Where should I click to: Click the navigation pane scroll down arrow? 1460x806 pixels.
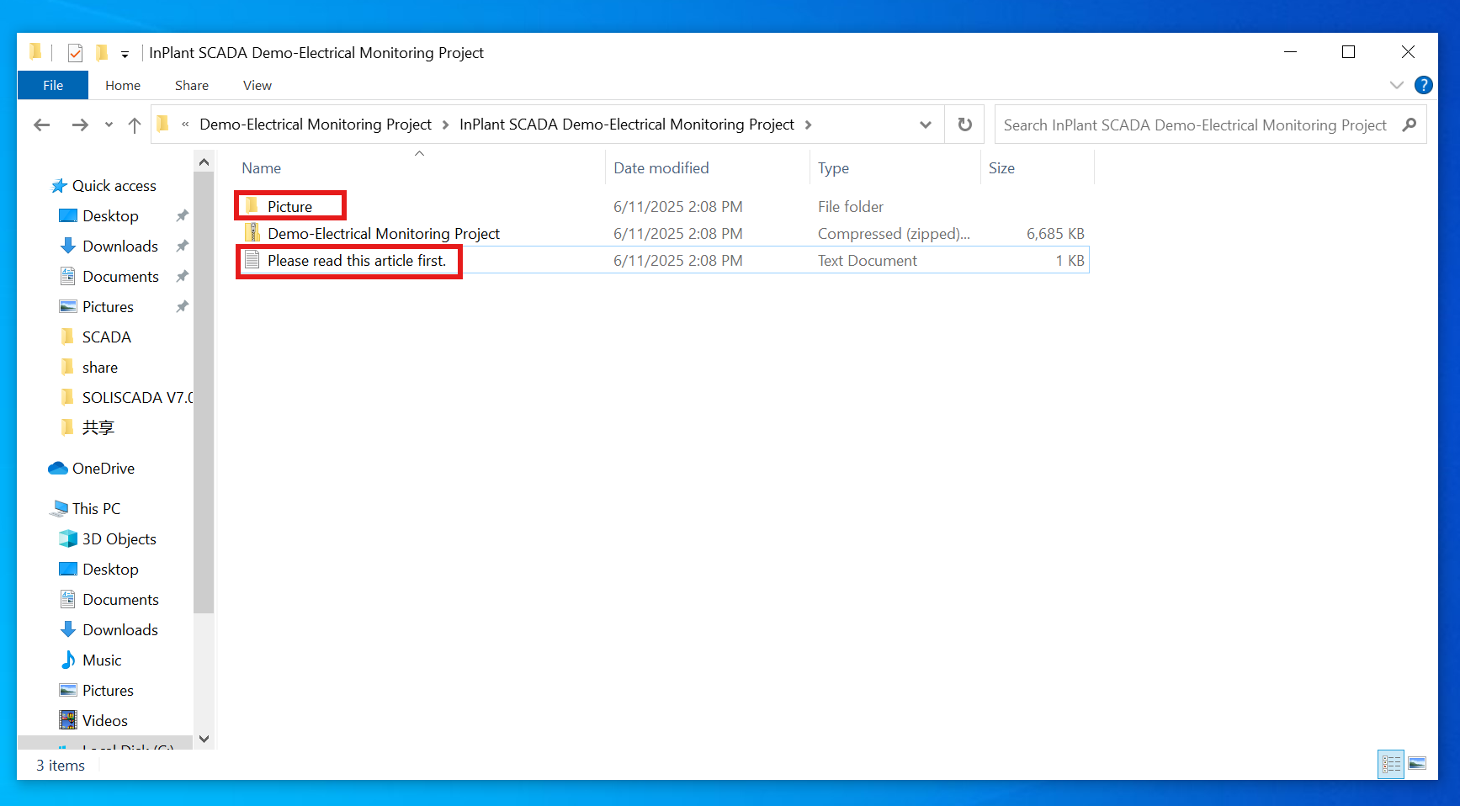pos(204,739)
